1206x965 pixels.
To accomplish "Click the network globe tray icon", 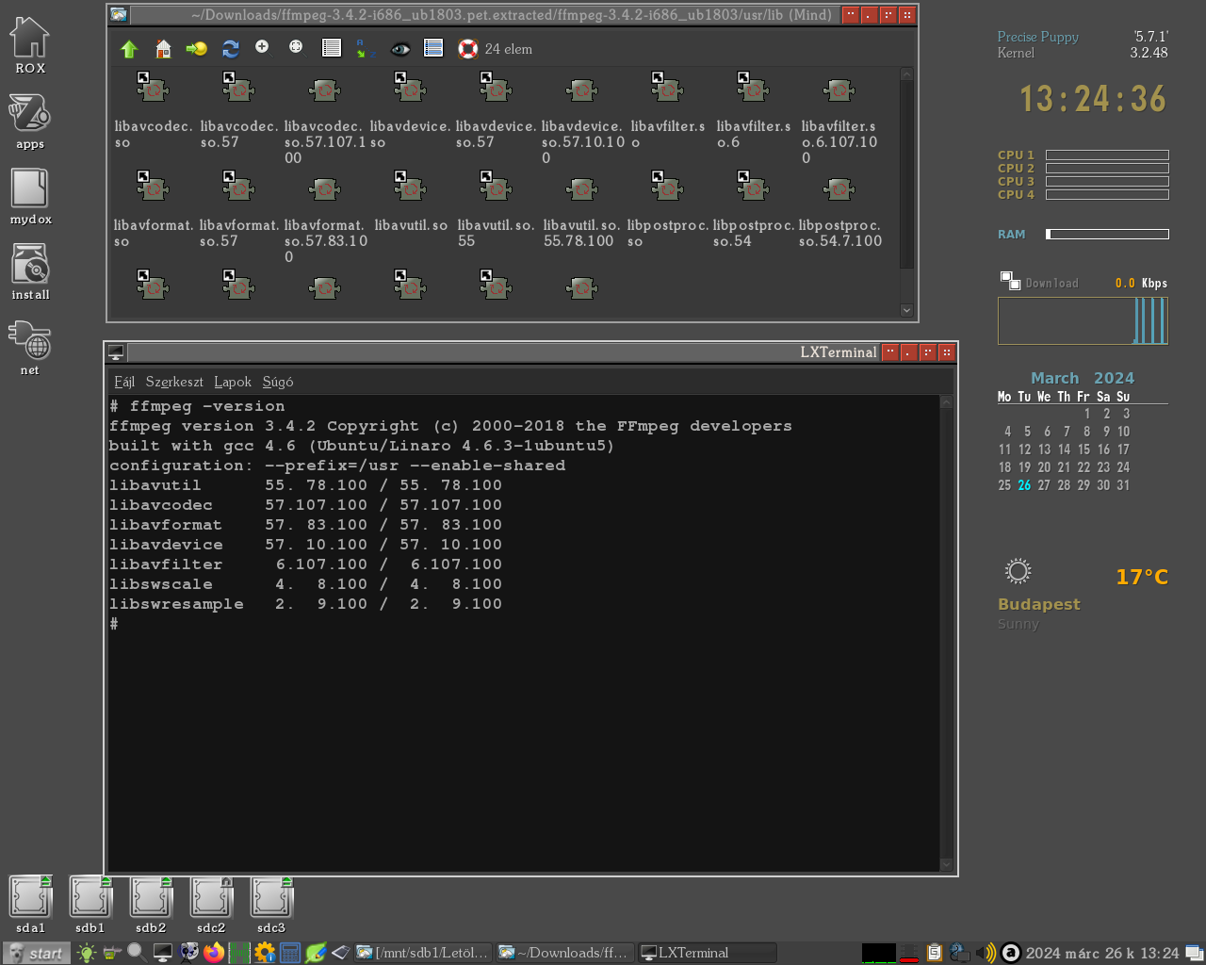I will [960, 953].
